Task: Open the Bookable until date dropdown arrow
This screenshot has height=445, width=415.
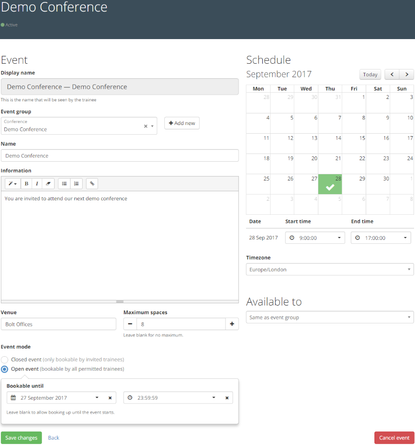Action: click(x=97, y=398)
